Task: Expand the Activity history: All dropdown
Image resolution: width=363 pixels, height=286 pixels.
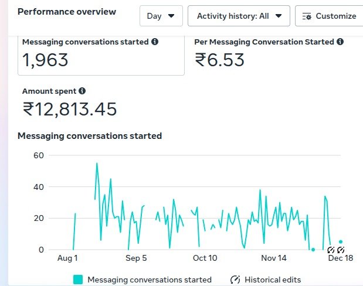Action: pyautogui.click(x=239, y=16)
